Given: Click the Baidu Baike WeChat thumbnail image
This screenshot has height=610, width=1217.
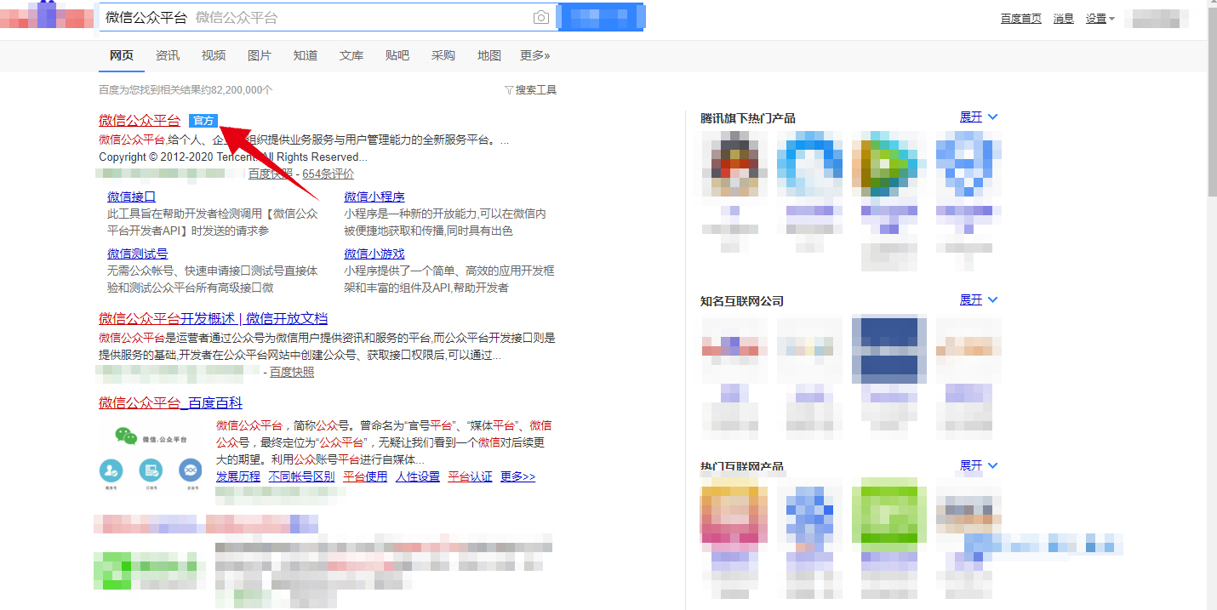Looking at the screenshot, I should click(150, 458).
